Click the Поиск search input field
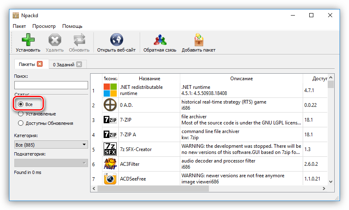Image resolution: width=349 pixels, height=210 pixels. tap(51, 85)
